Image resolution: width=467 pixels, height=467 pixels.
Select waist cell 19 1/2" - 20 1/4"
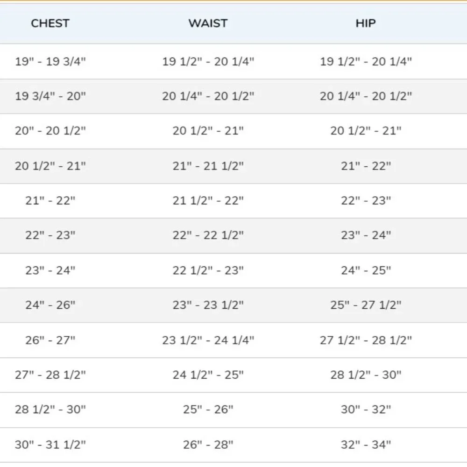point(208,61)
